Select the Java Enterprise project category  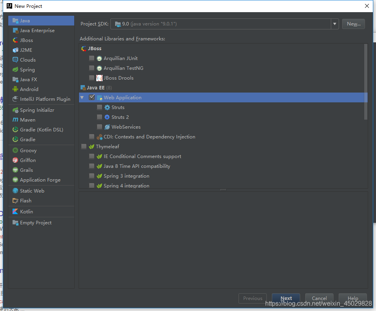[41, 31]
